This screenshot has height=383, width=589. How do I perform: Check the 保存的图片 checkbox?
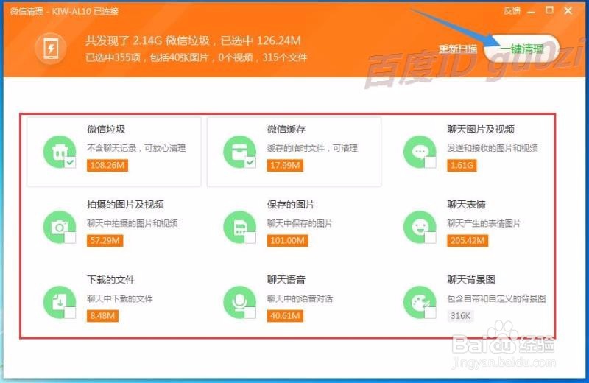click(x=250, y=238)
